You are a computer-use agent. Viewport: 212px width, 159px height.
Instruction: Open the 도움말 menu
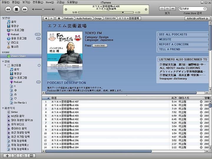[72, 2]
